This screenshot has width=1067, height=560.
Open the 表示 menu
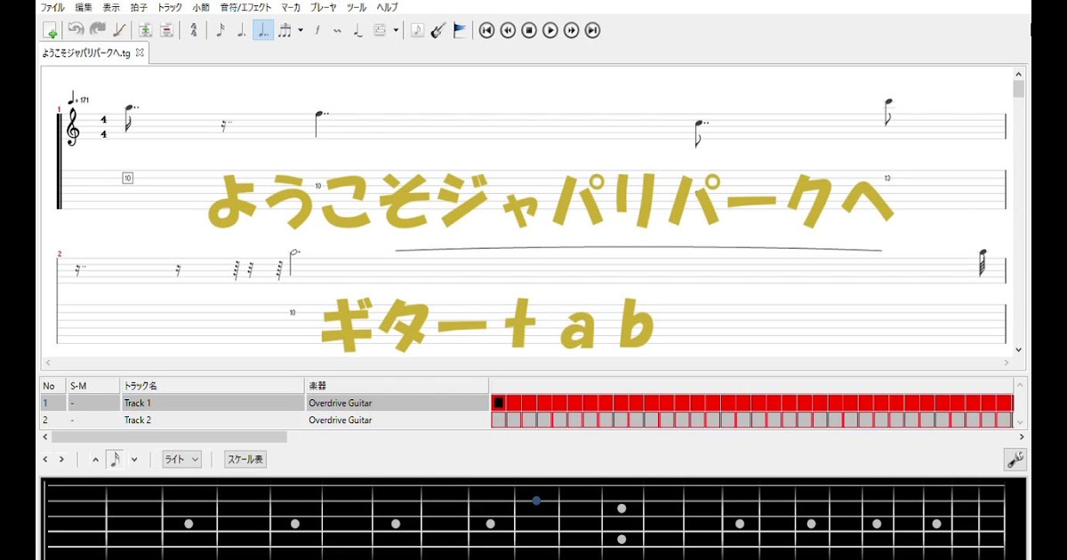pos(111,7)
